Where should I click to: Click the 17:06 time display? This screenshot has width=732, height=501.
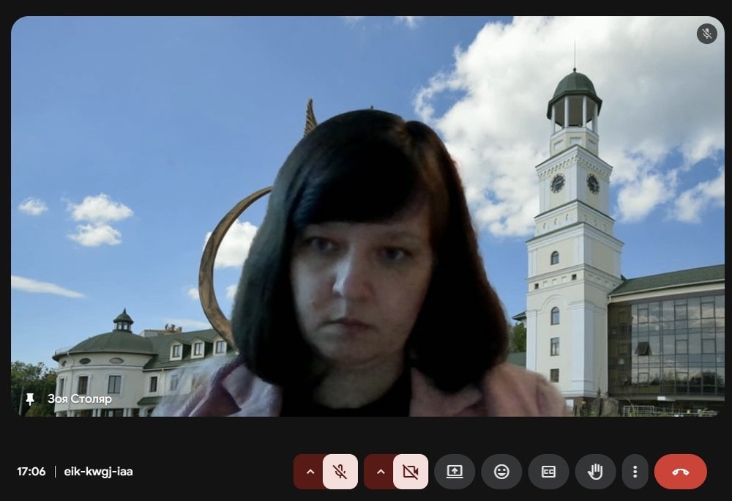click(x=31, y=472)
